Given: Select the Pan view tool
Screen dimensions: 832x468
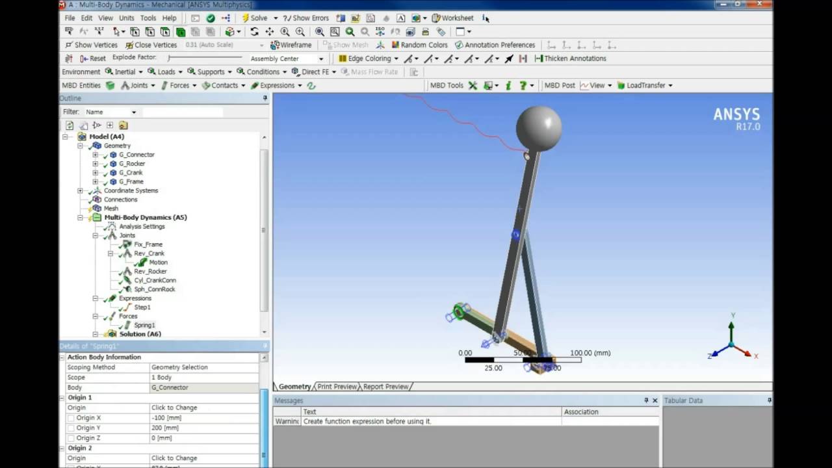Looking at the screenshot, I should tap(269, 31).
